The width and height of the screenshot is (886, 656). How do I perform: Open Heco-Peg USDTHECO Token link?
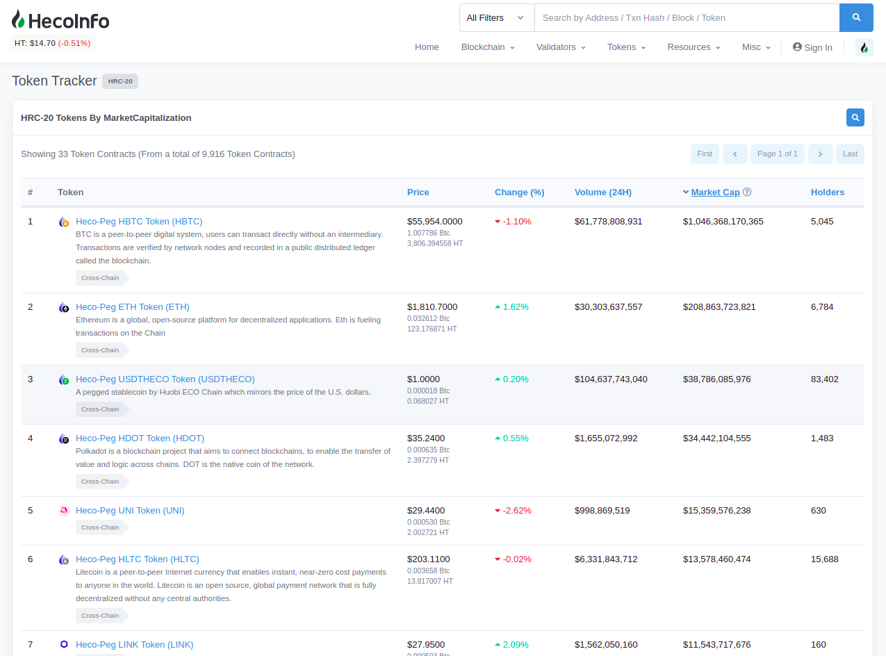click(165, 379)
